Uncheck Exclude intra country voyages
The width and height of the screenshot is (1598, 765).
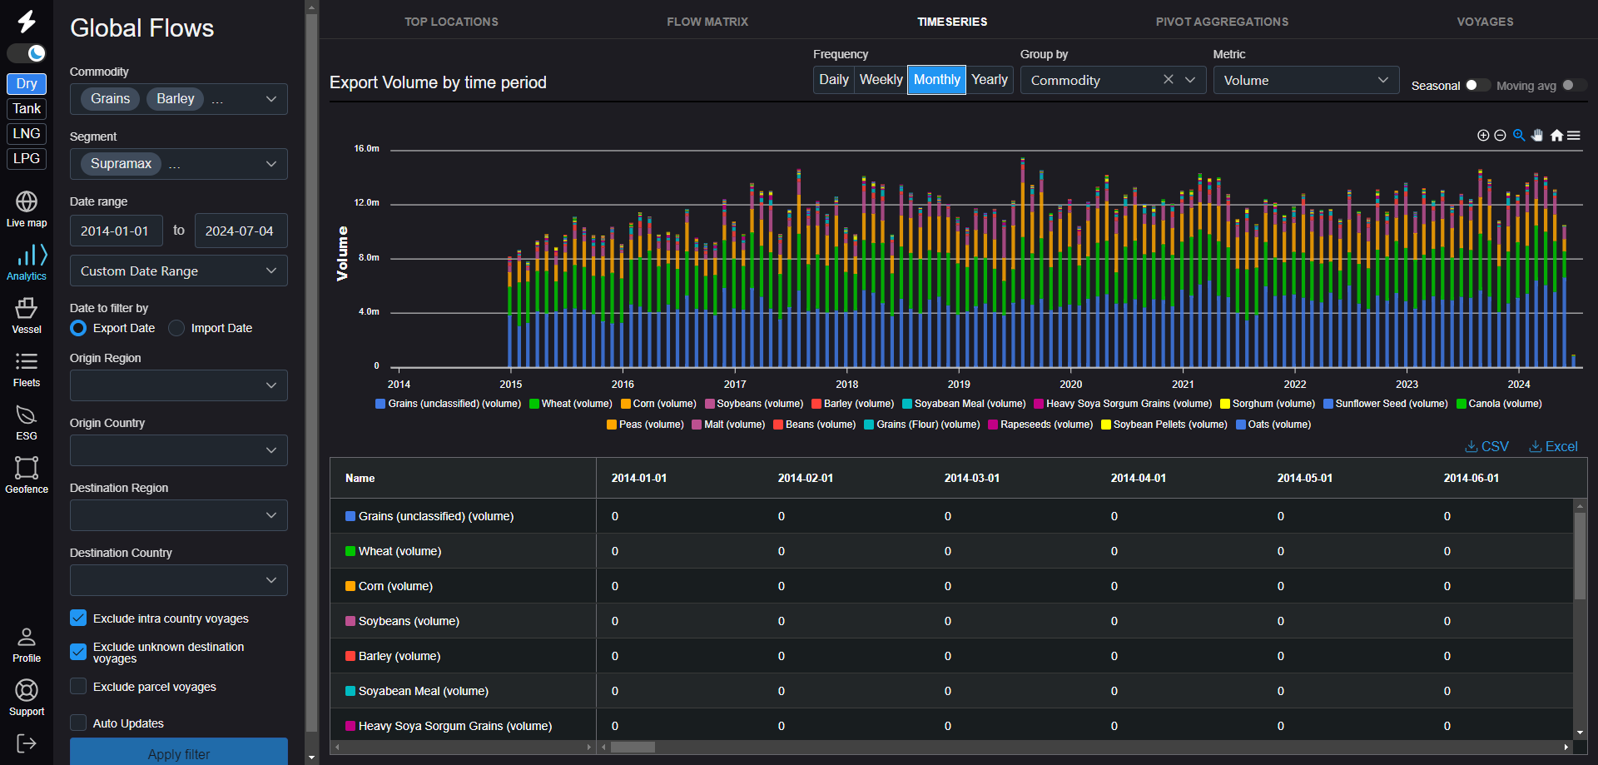coord(78,618)
